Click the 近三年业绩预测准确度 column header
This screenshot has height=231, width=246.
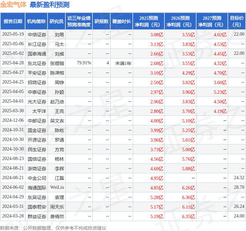pyautogui.click(x=79, y=21)
